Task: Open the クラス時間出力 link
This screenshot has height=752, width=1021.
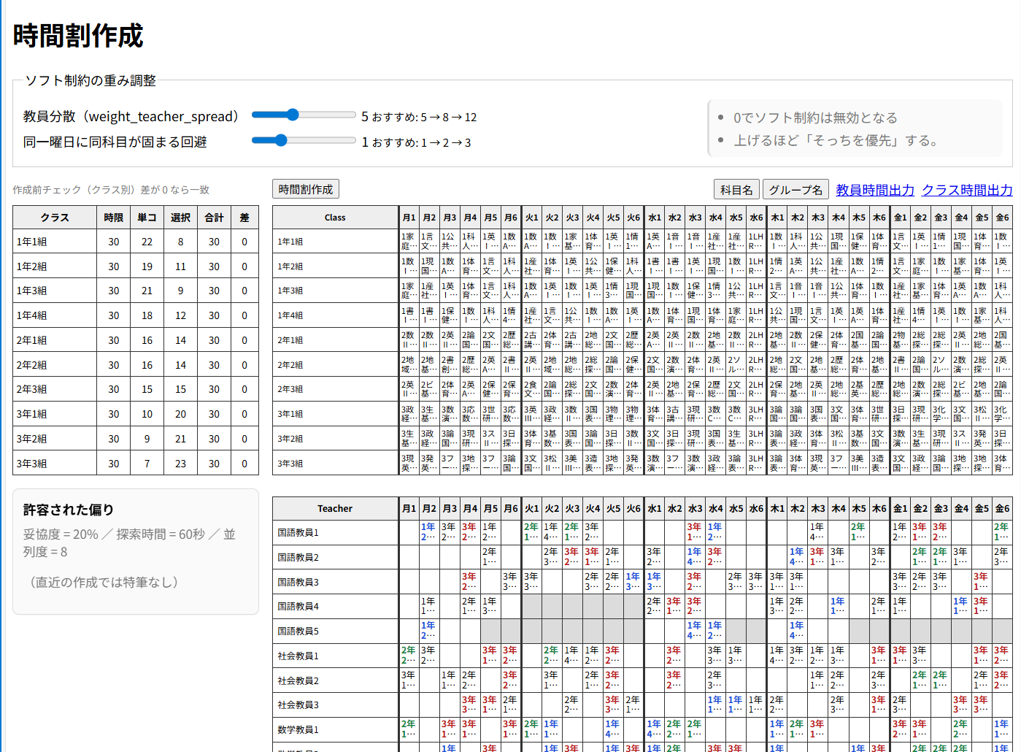Action: point(967,190)
